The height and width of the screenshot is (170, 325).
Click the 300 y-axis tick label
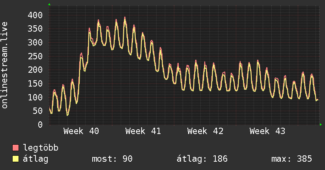35,42
